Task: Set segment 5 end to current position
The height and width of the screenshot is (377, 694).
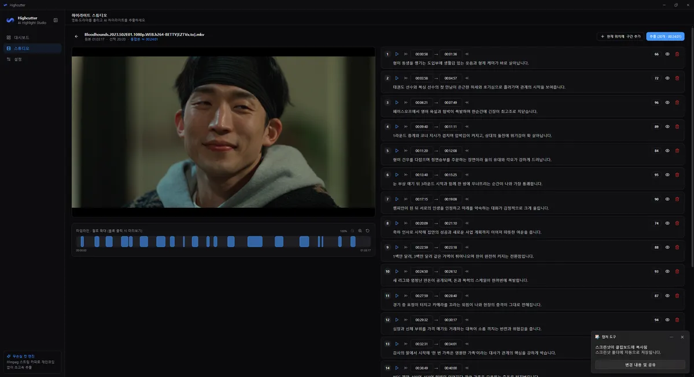Action: coord(466,151)
